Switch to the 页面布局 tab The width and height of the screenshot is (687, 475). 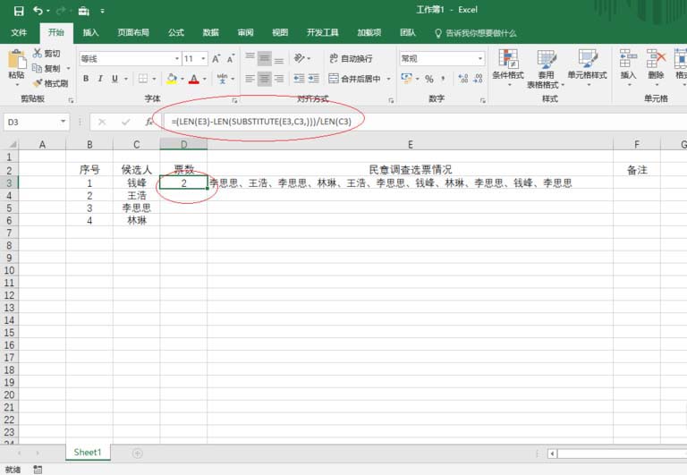[133, 32]
